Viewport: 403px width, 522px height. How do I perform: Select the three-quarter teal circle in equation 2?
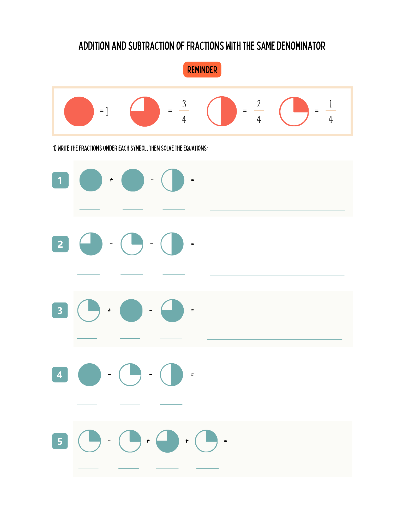(x=91, y=244)
